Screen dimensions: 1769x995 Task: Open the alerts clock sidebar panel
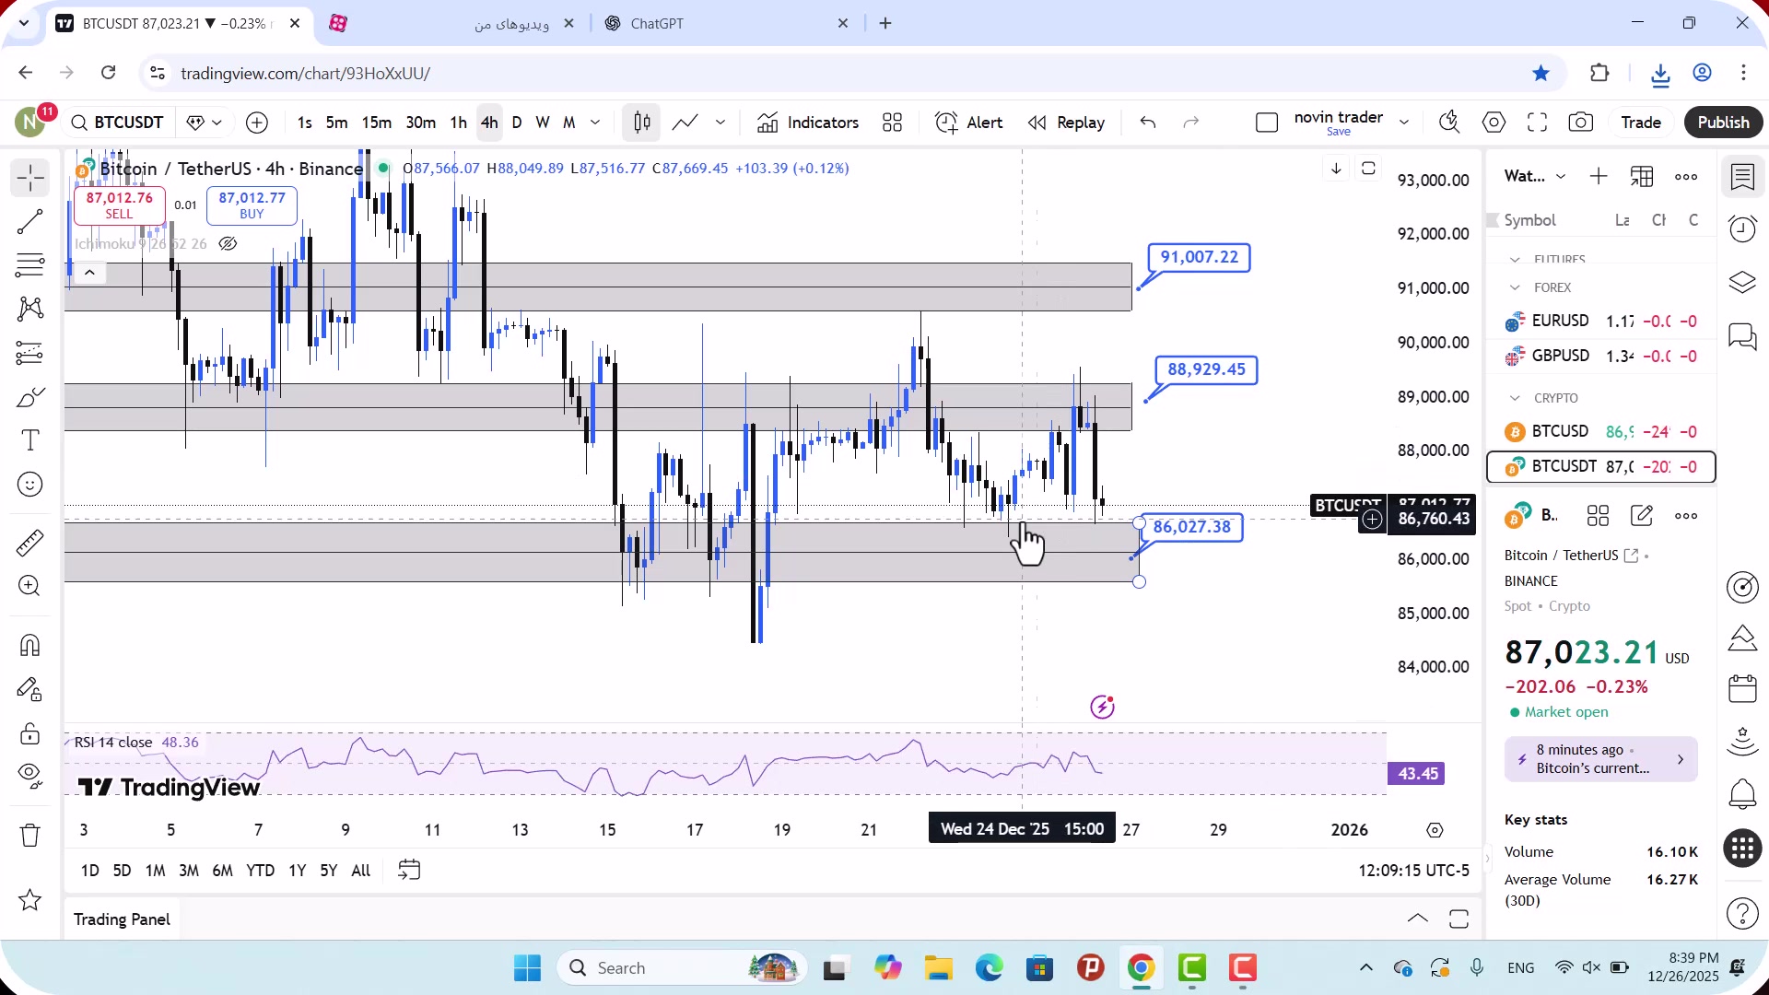point(1742,229)
